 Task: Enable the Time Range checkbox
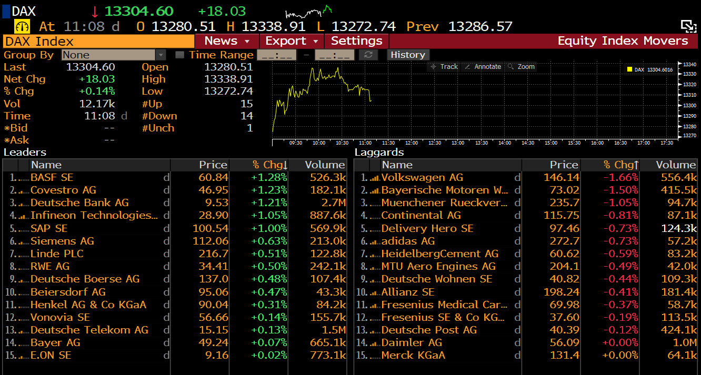coord(179,55)
